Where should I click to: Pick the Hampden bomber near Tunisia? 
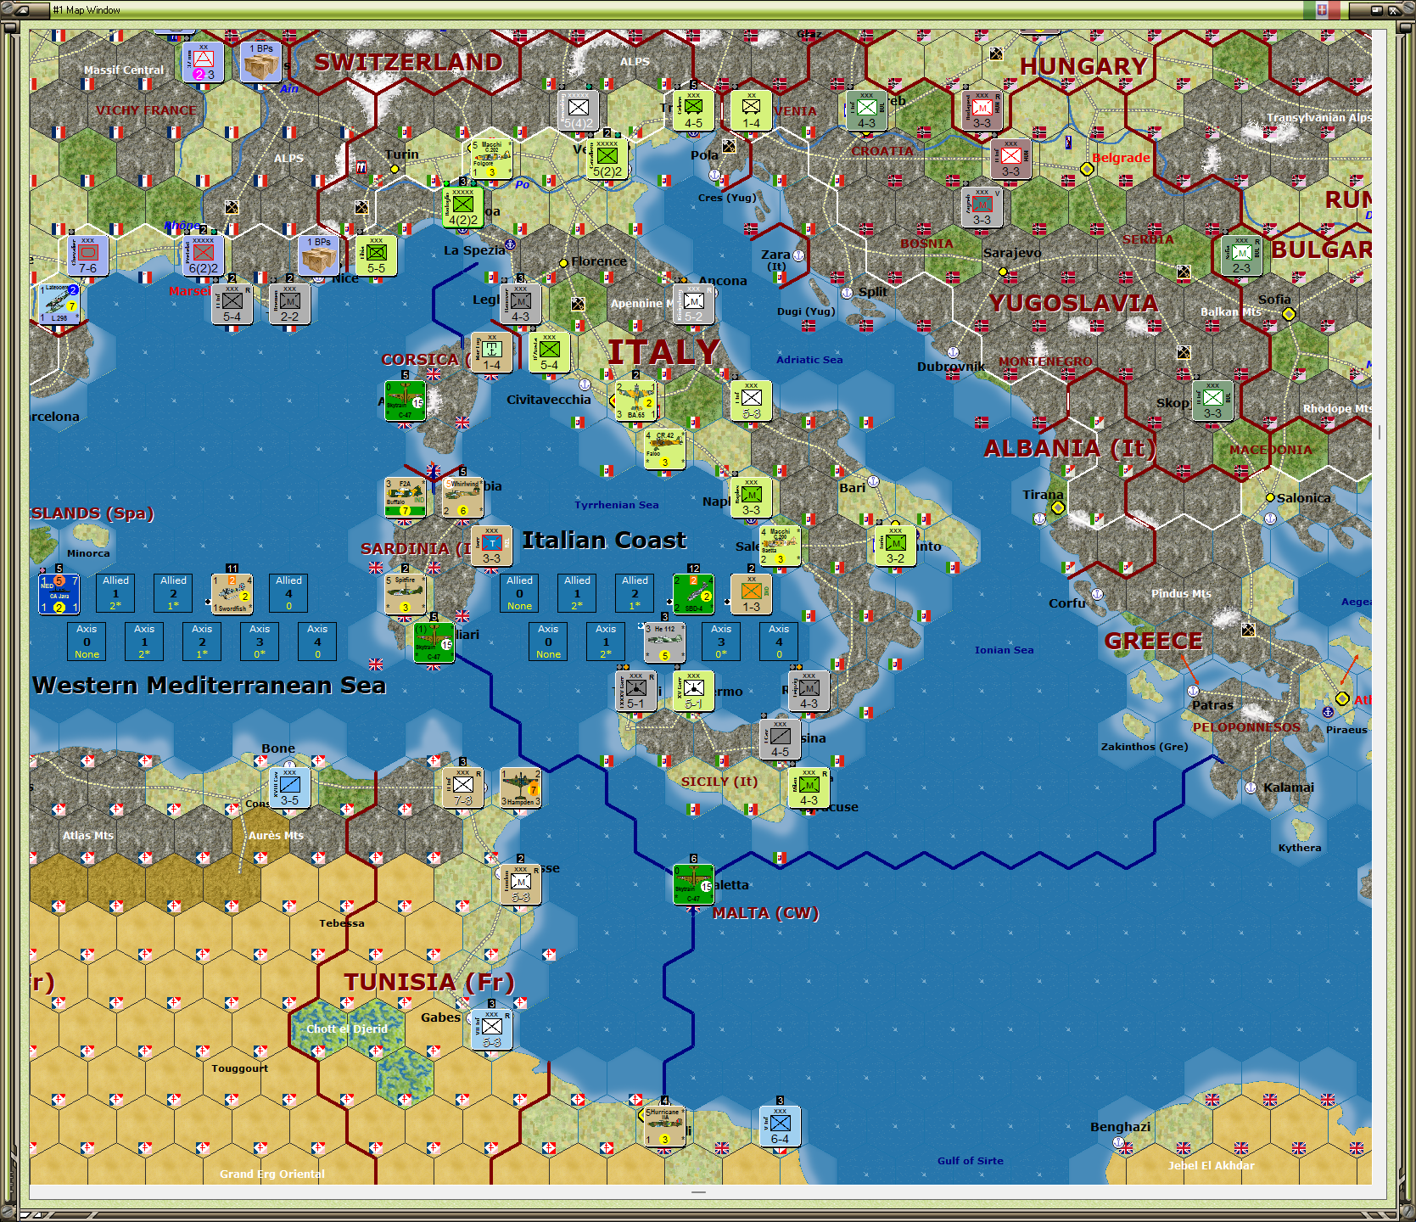(520, 788)
